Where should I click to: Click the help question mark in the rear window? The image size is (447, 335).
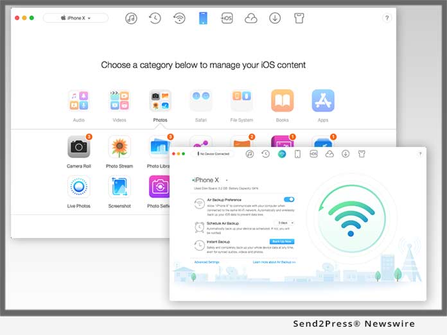(387, 18)
